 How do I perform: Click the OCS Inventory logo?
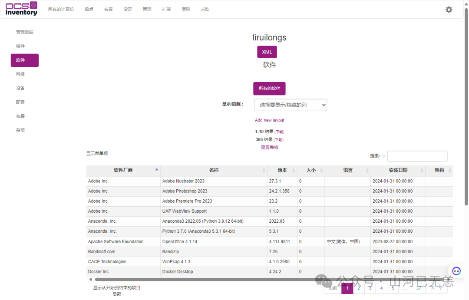coord(22,9)
